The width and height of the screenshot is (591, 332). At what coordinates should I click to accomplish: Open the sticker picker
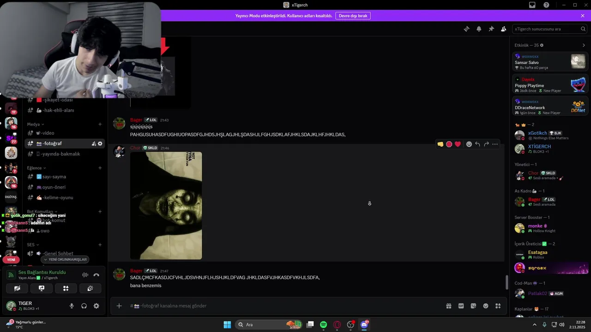point(473,306)
